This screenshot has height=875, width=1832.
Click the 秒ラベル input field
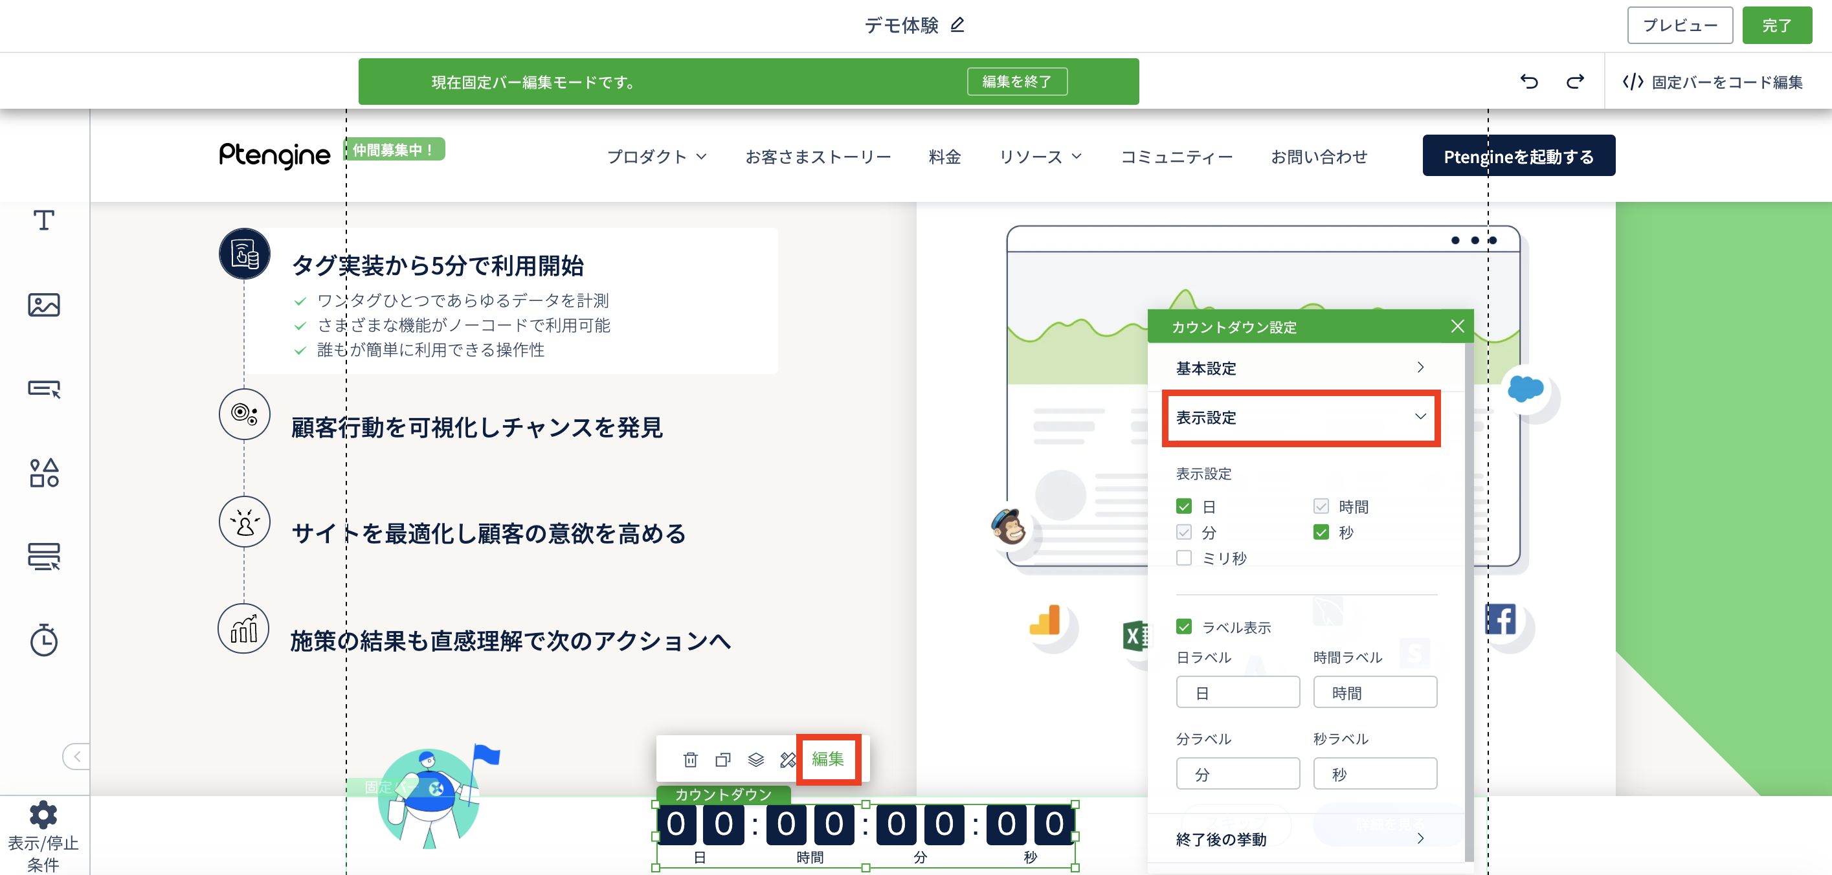[x=1375, y=773]
